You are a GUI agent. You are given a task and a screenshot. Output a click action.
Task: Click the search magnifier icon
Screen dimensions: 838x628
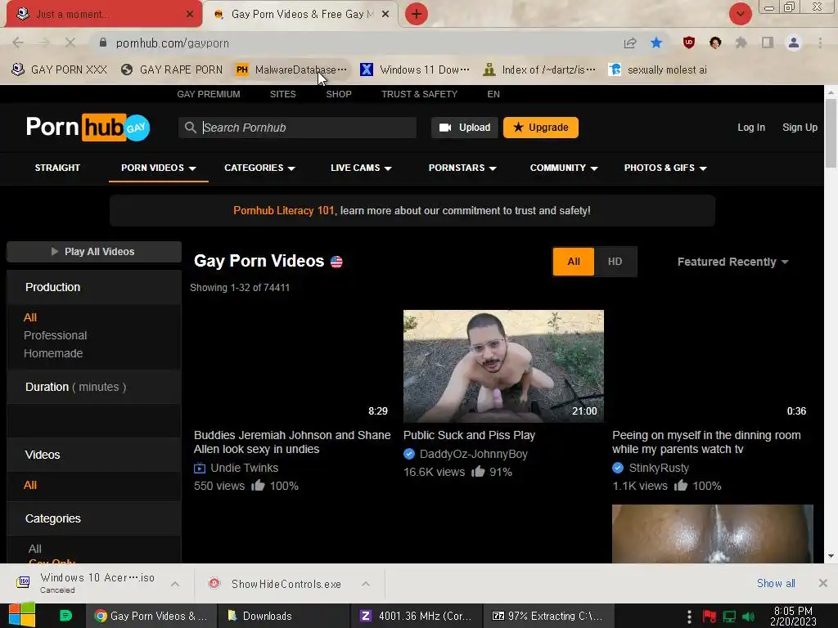pyautogui.click(x=190, y=128)
